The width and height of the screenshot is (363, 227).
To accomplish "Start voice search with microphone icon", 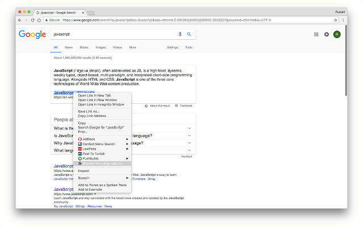I will pos(180,34).
